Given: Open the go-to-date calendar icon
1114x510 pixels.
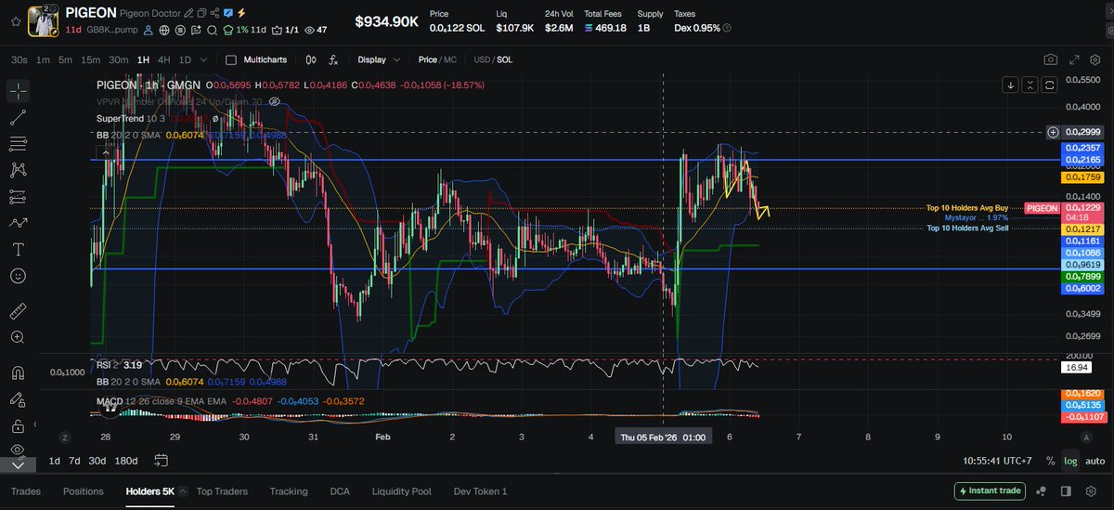Looking at the screenshot, I should 161,460.
